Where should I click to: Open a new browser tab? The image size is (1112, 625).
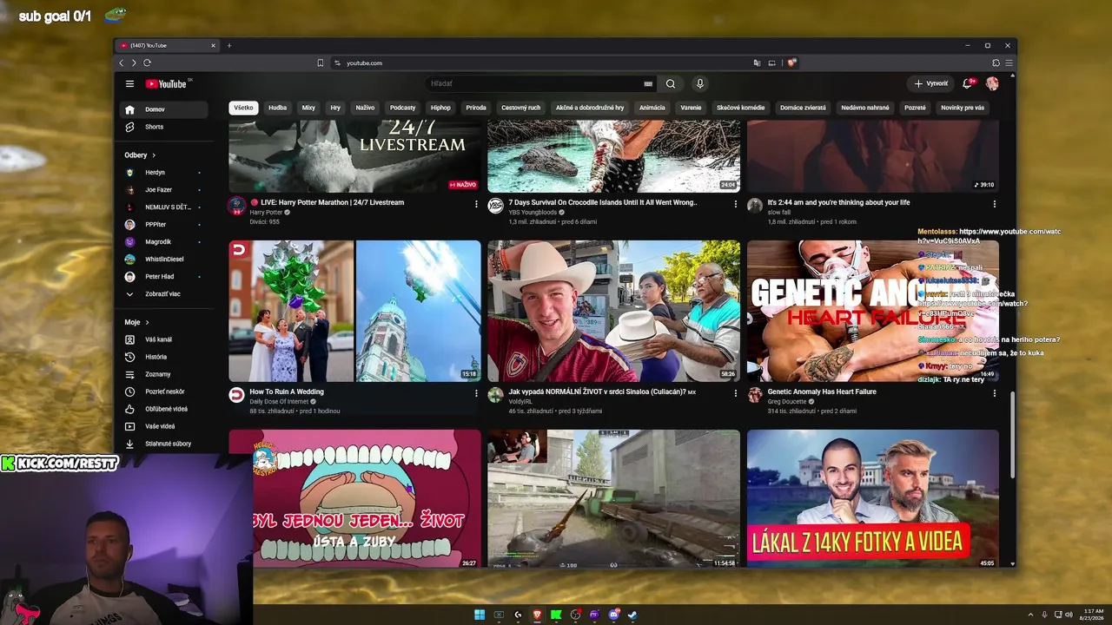pyautogui.click(x=229, y=45)
